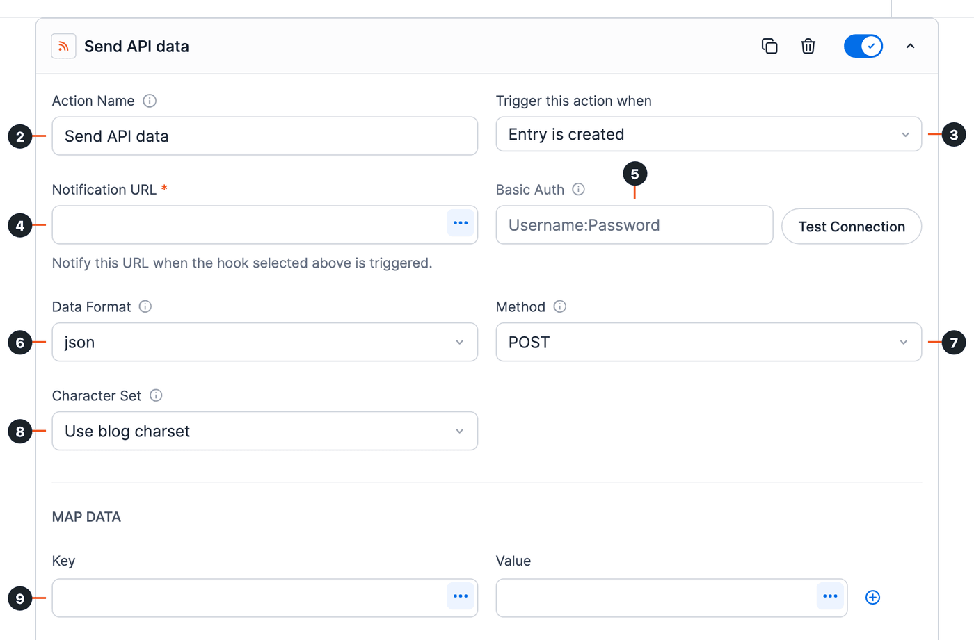Image resolution: width=974 pixels, height=640 pixels.
Task: Open shortcode options for Notification URL
Action: point(461,223)
